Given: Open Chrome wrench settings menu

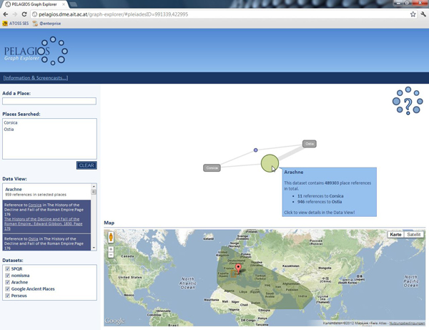Looking at the screenshot, I should [423, 14].
